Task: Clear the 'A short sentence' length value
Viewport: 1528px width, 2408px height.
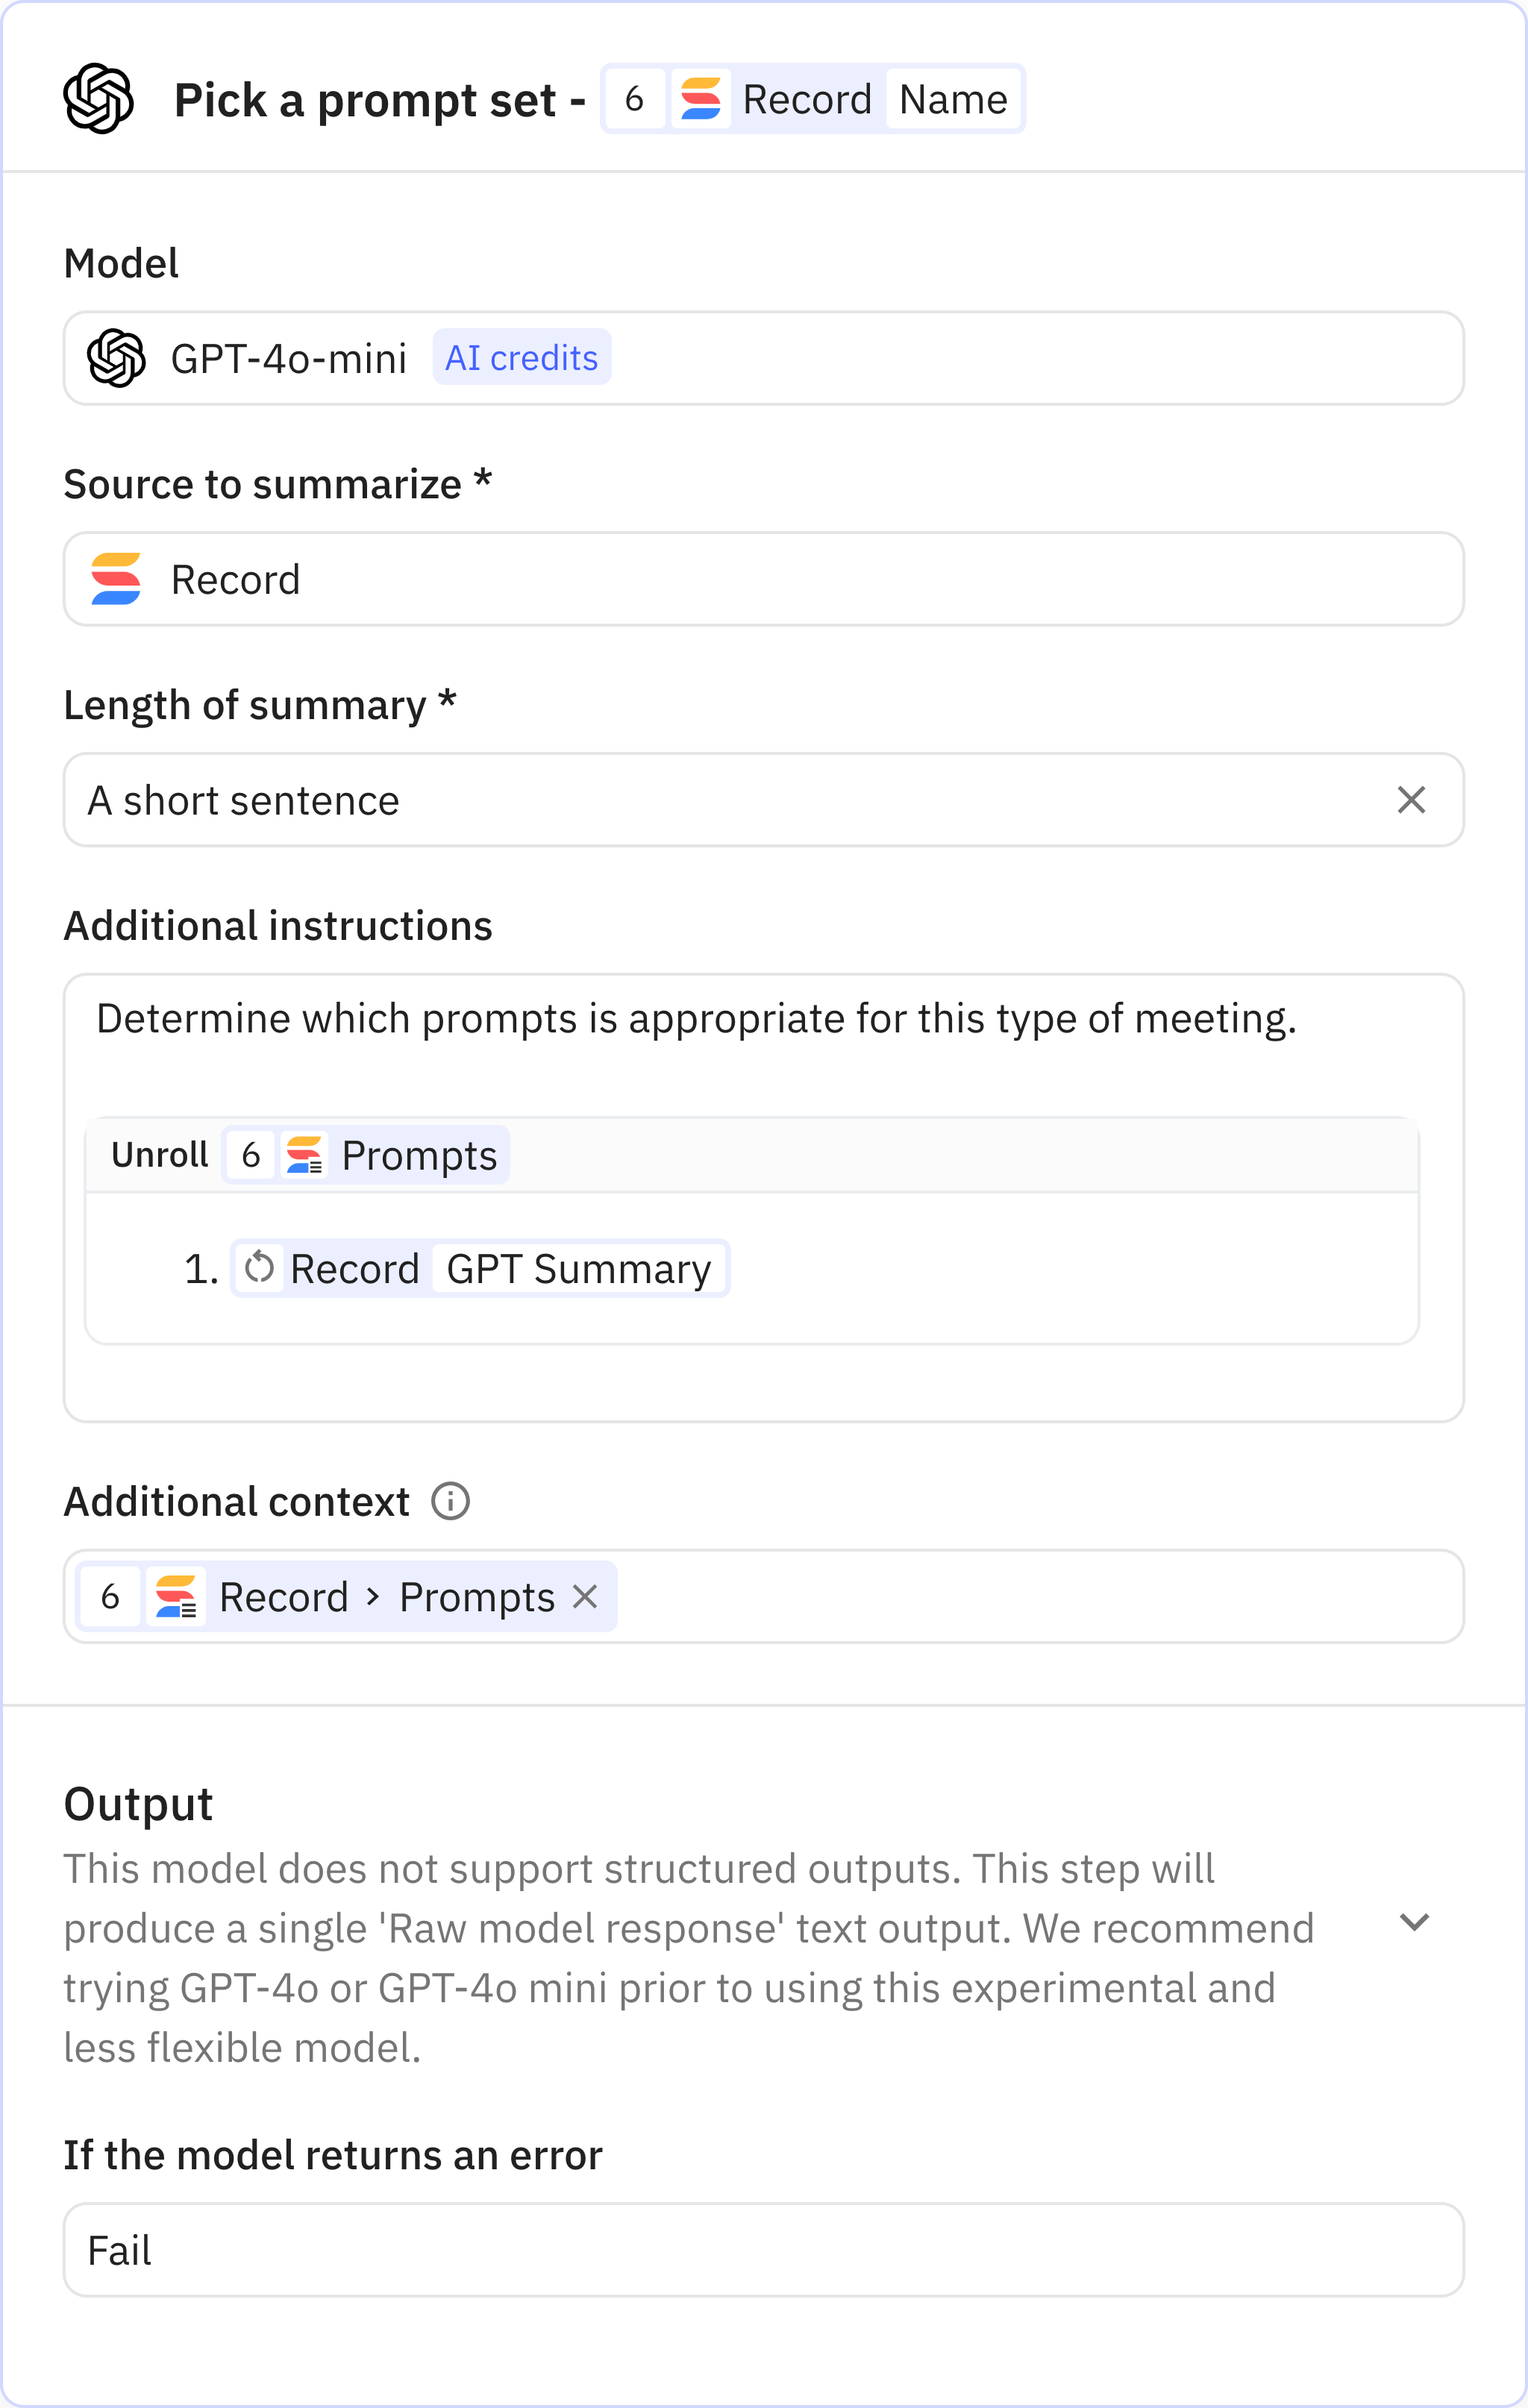Action: pyautogui.click(x=1411, y=799)
